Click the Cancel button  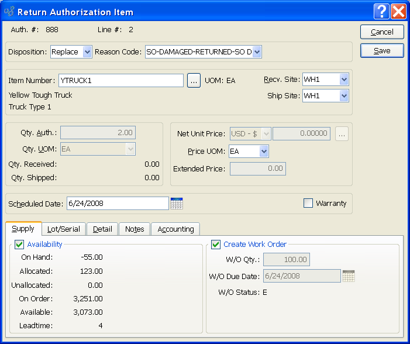382,32
